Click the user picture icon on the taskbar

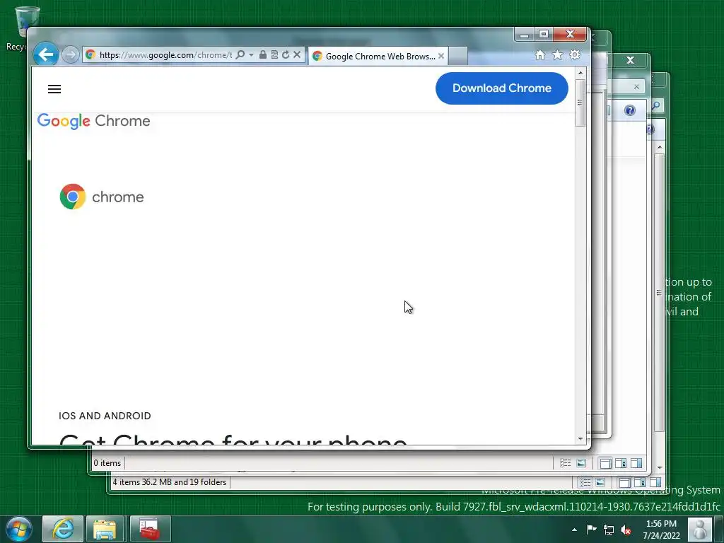[x=699, y=529]
